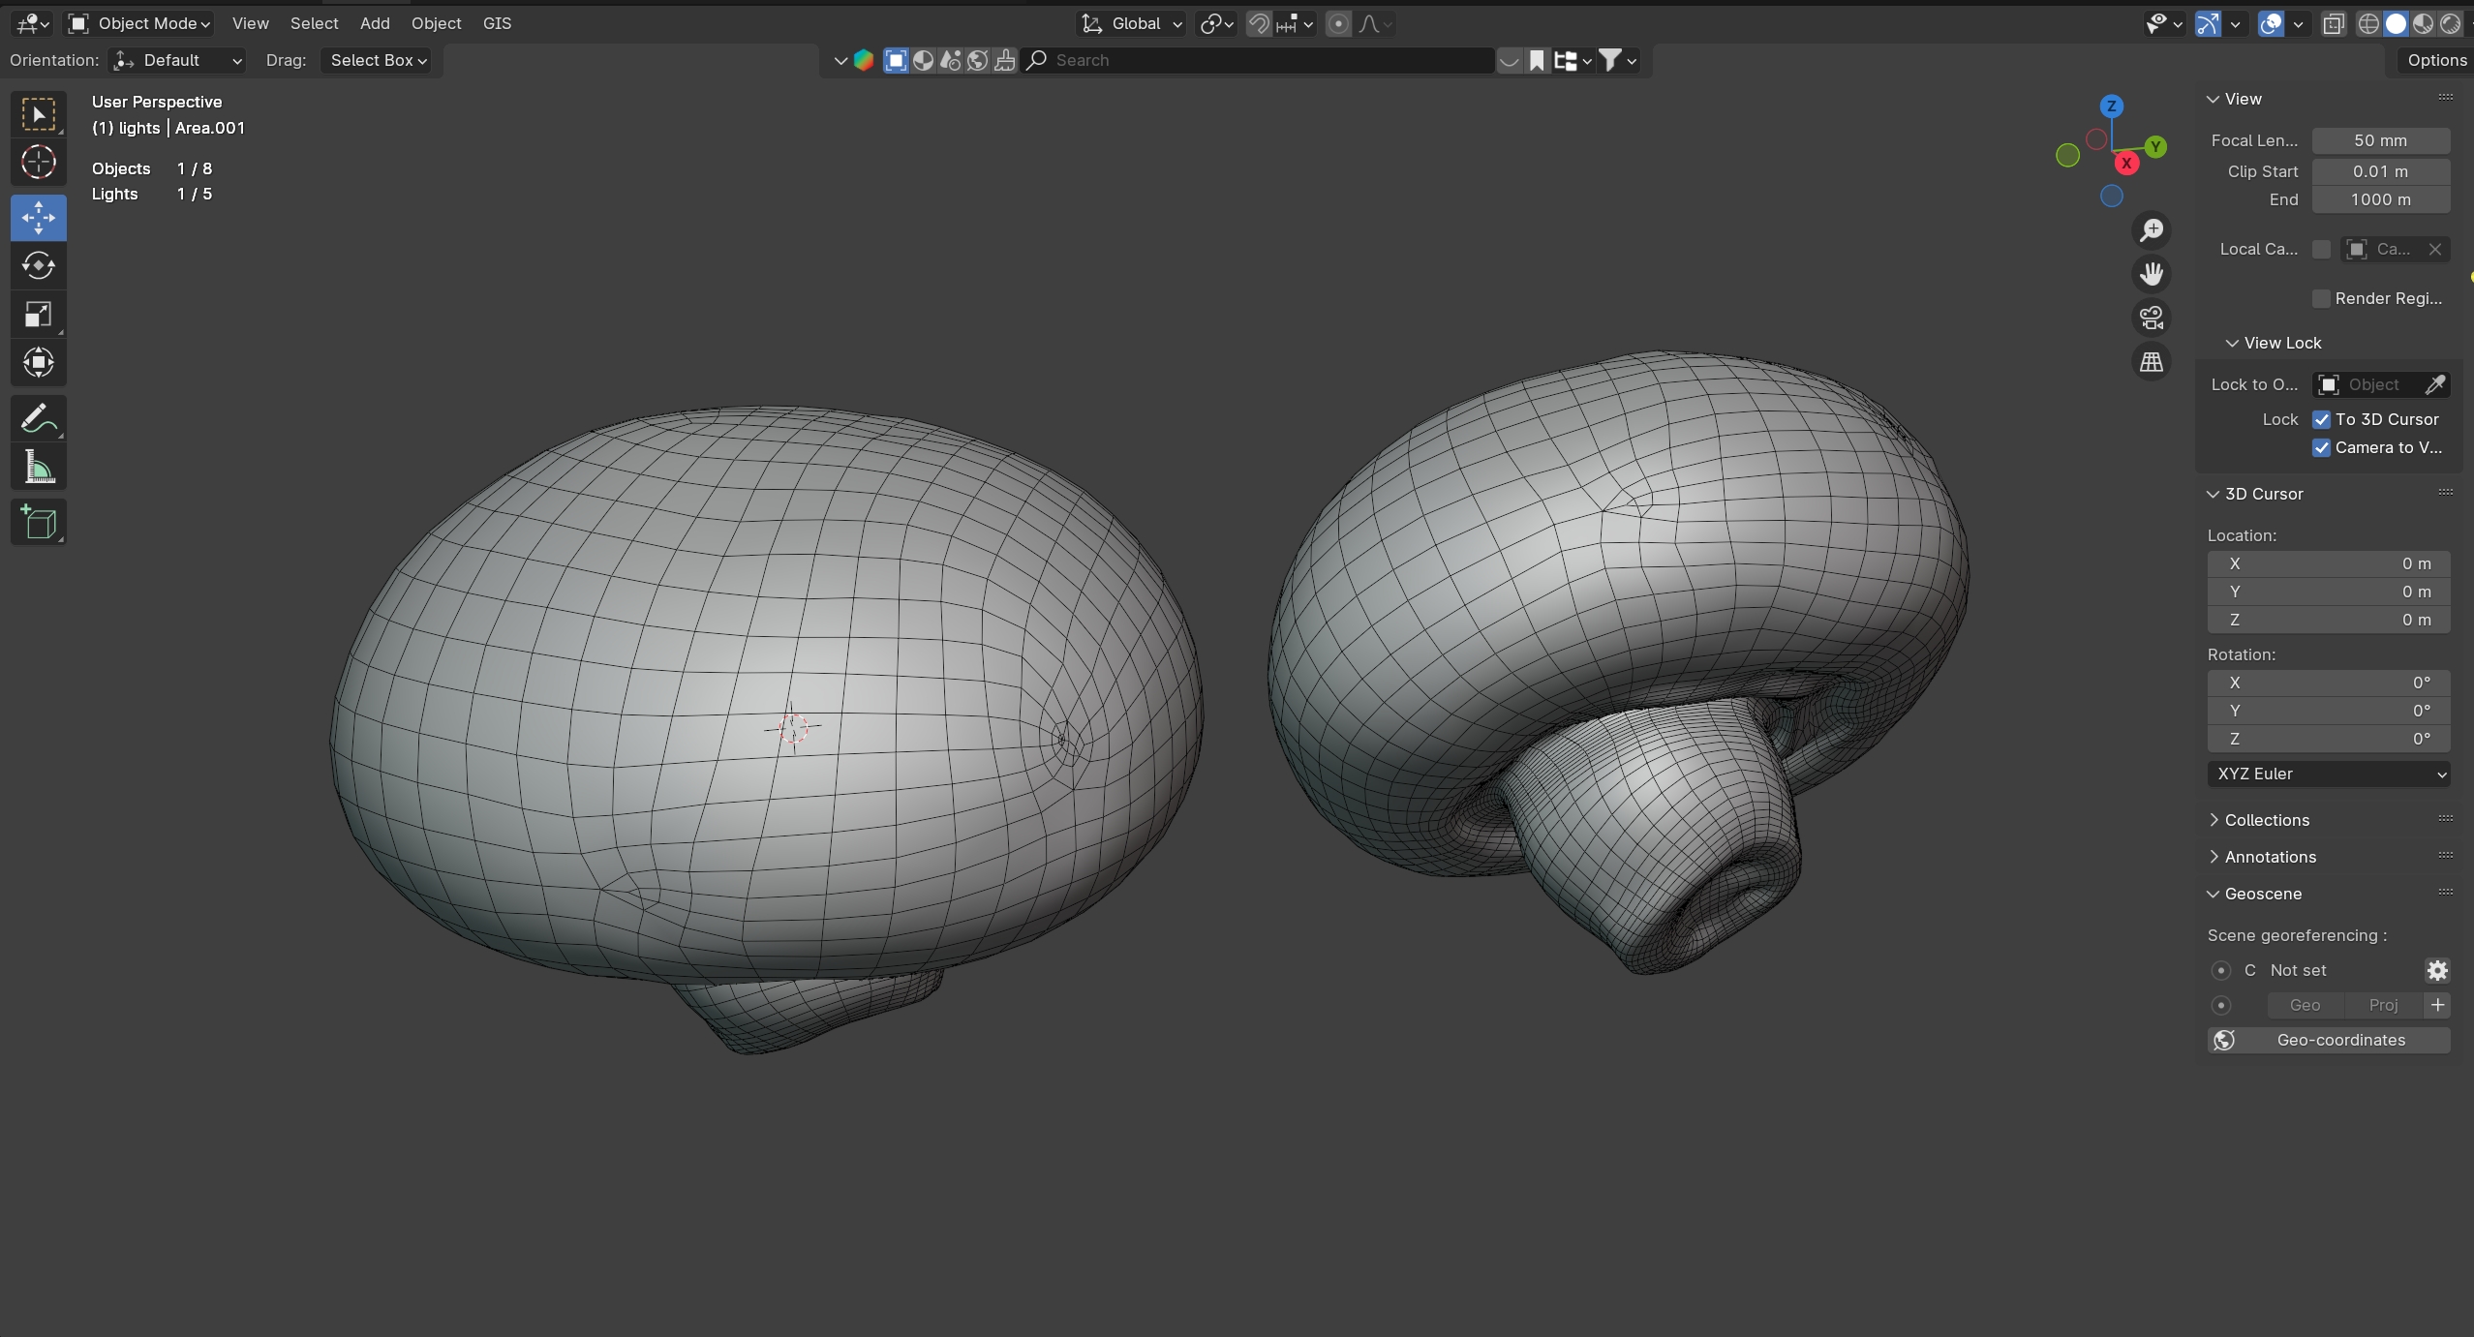2474x1337 pixels.
Task: Open the Object Mode dropdown
Action: (x=141, y=23)
